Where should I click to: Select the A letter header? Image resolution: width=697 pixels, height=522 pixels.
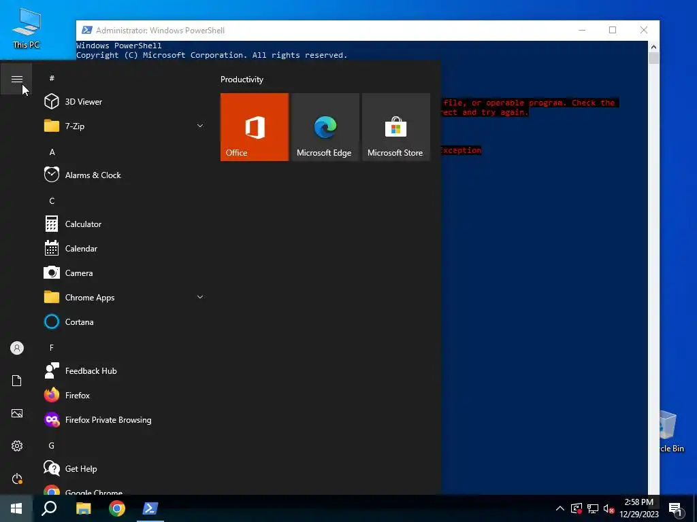[x=52, y=152]
